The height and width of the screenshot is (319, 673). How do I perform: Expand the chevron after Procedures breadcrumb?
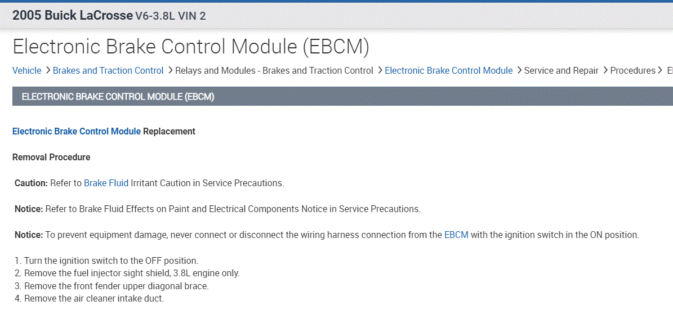click(661, 70)
